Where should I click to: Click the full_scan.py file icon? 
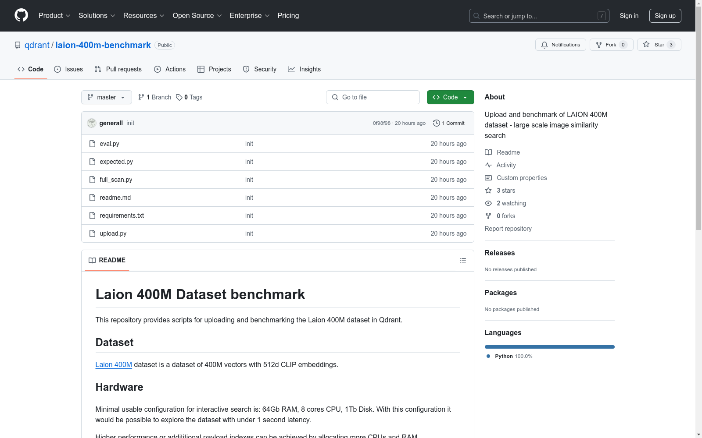tap(92, 180)
